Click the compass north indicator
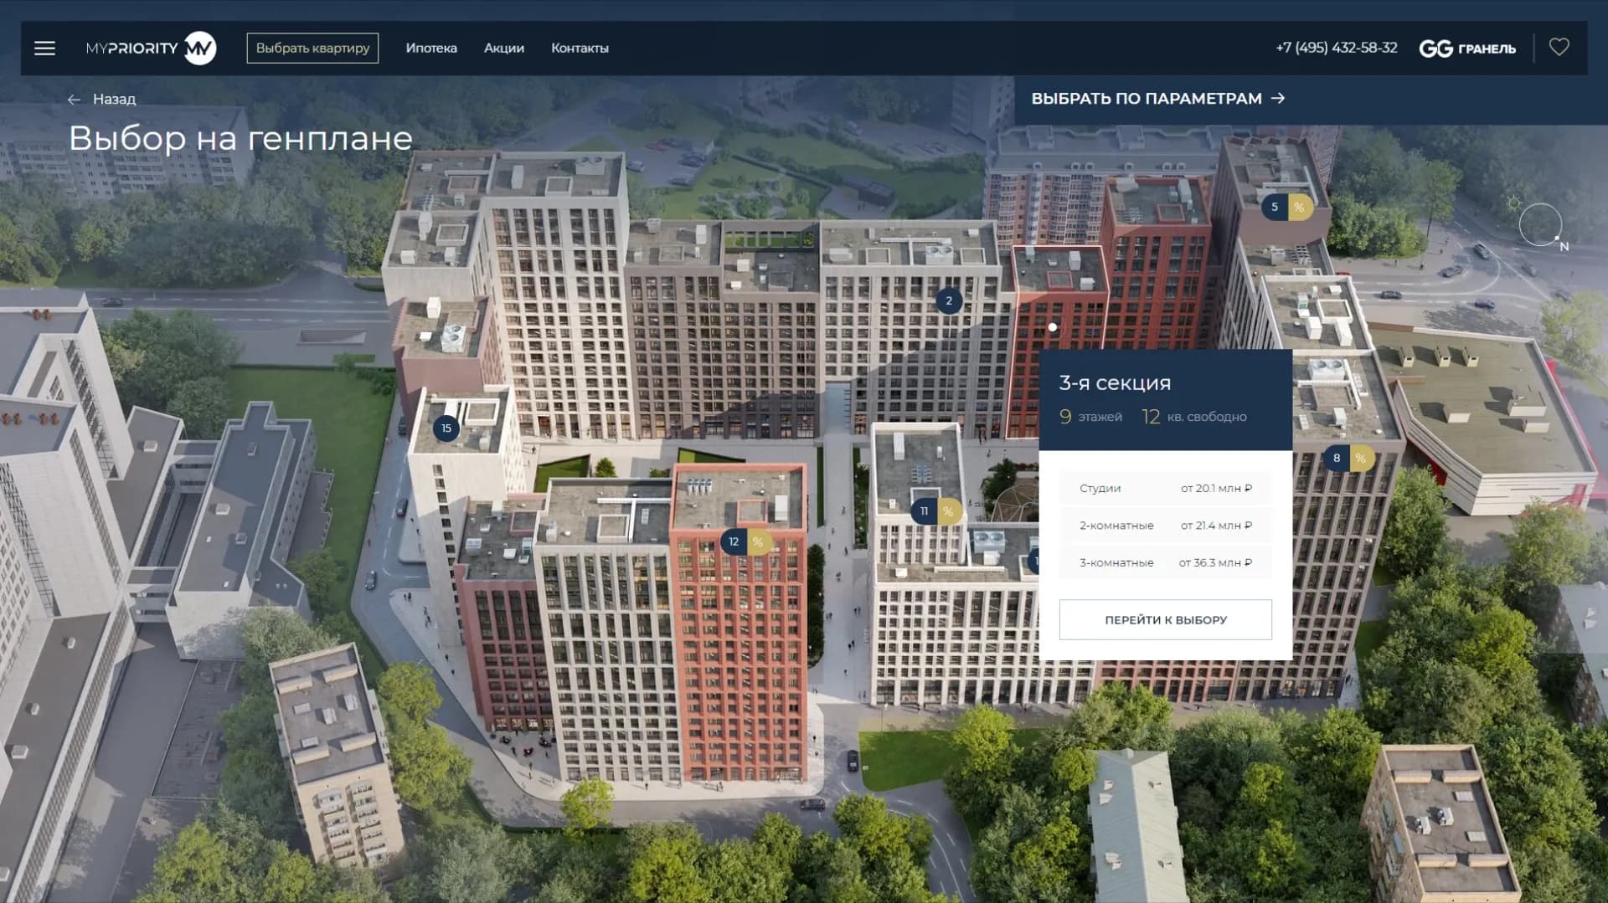Viewport: 1608px width, 903px height. click(x=1541, y=225)
